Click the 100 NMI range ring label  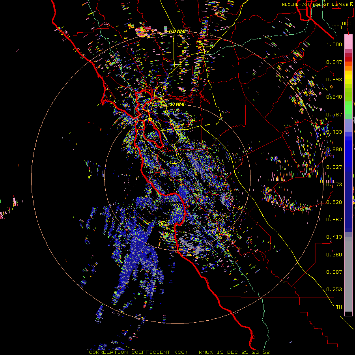click(x=177, y=31)
